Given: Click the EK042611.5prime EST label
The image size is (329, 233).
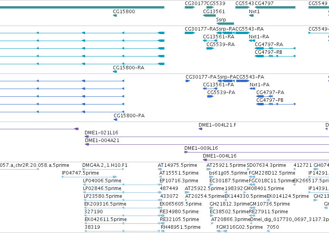Looking at the screenshot, I should tap(106, 220).
